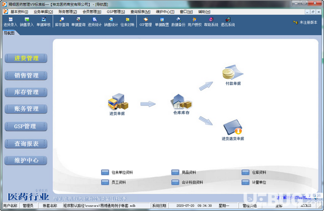Select the 数据备份 toolbar icon
The height and width of the screenshot is (211, 324).
click(178, 22)
